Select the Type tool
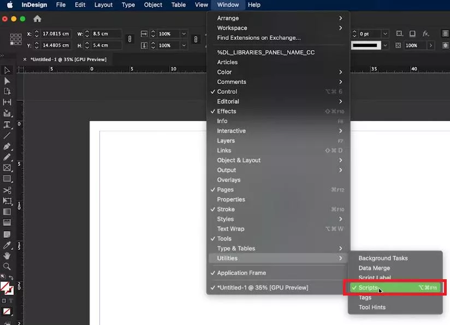 pyautogui.click(x=7, y=124)
